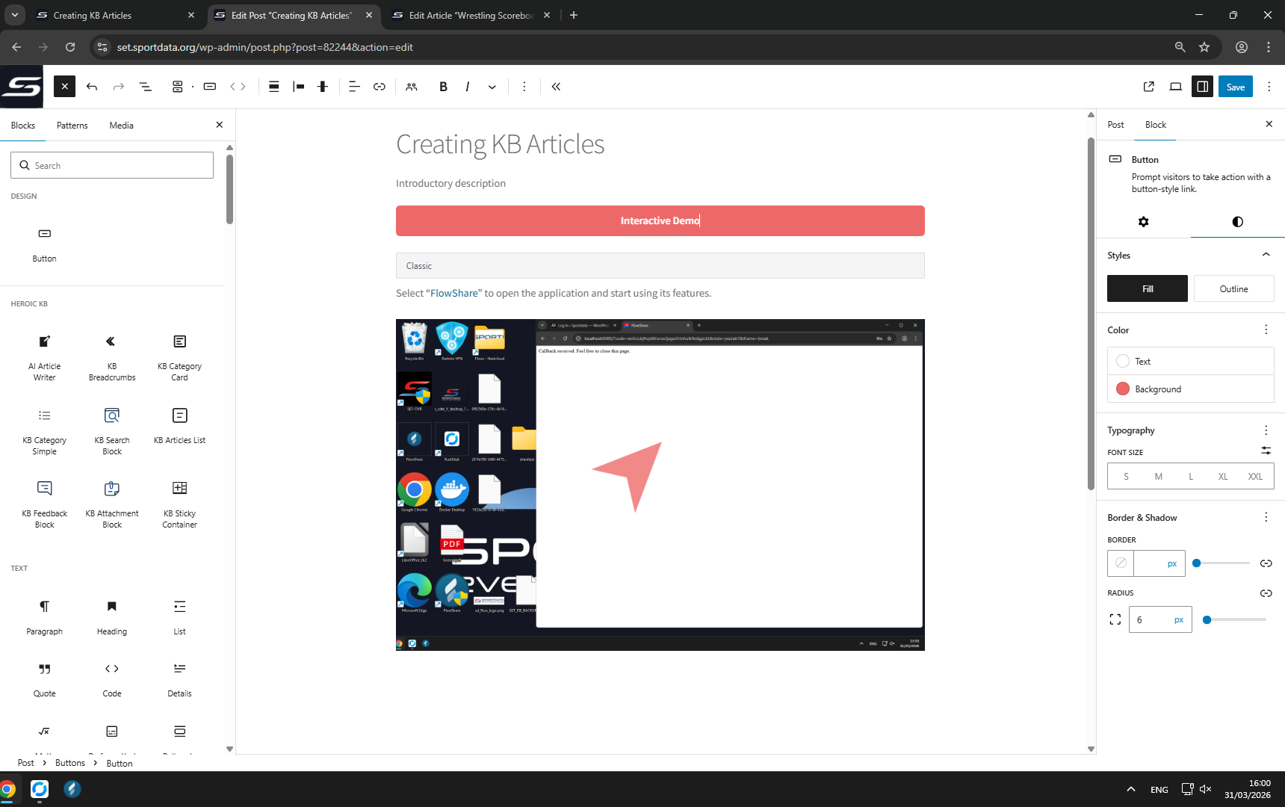Open the view post external link icon
The image size is (1285, 807).
coord(1149,87)
